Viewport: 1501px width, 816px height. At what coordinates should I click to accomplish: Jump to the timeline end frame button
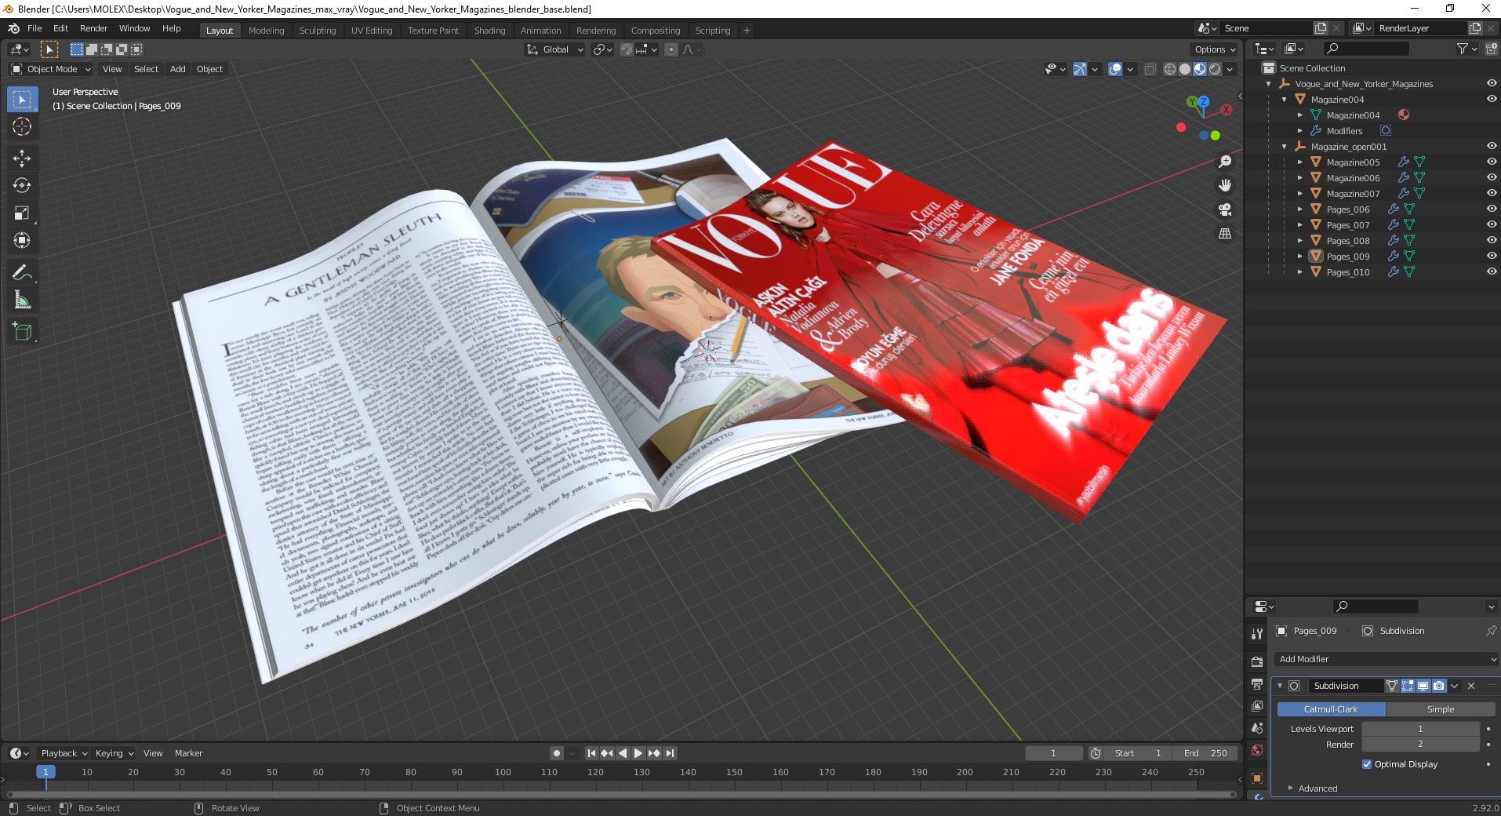[x=671, y=753]
